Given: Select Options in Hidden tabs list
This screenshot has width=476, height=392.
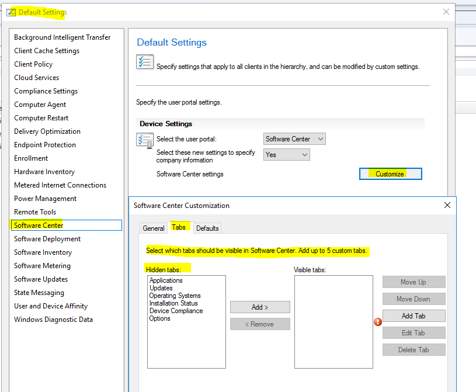Looking at the screenshot, I should 159,318.
